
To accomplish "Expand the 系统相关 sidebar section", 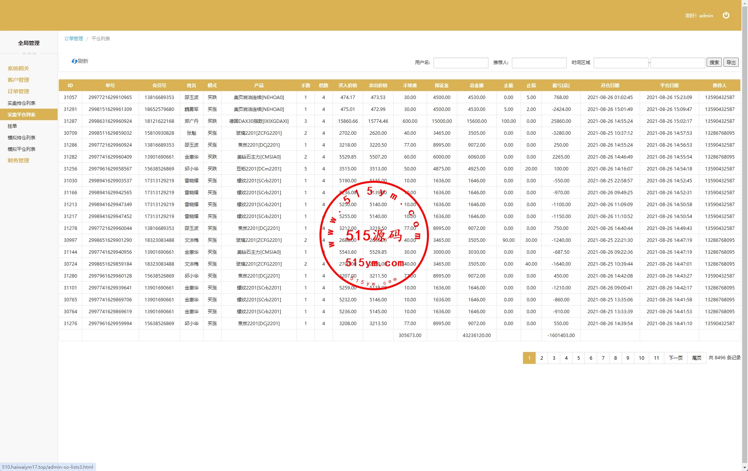I will coord(18,68).
